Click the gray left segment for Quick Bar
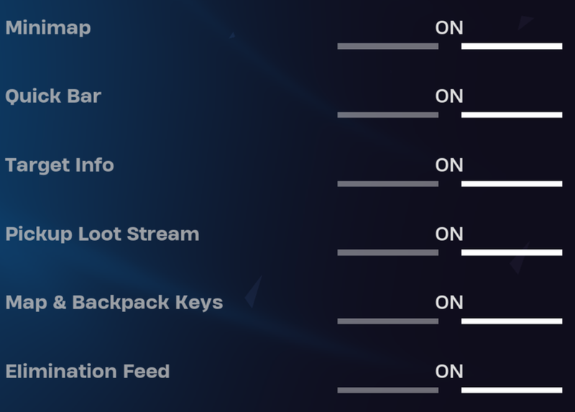This screenshot has width=575, height=412. (x=387, y=115)
